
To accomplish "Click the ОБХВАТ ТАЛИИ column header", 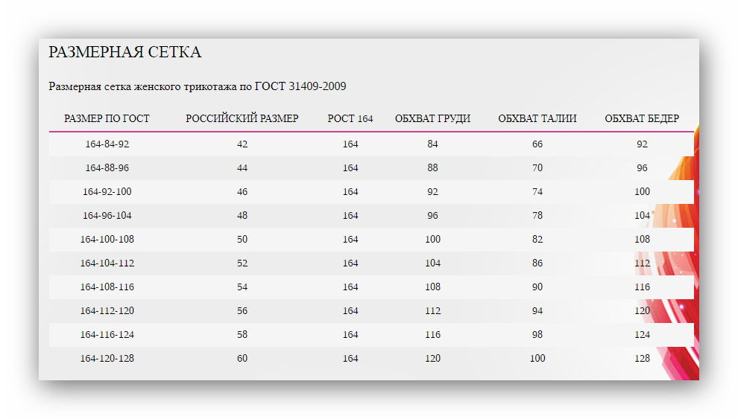I will (537, 118).
